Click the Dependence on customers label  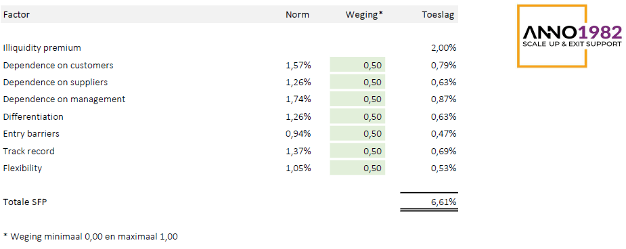click(x=58, y=65)
